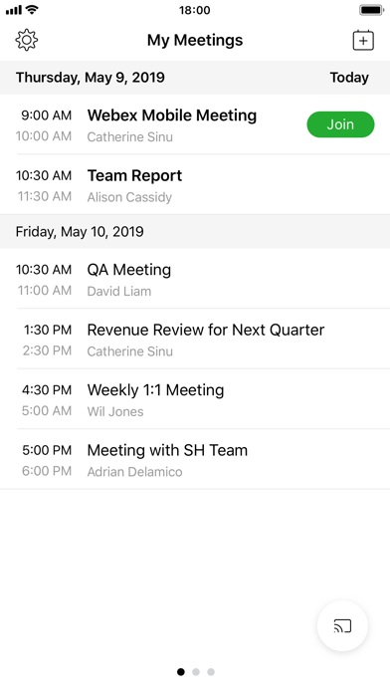Viewport: 390px width, 693px height.
Task: Tap the Wi-Fi signal icon in status bar
Action: 32,9
